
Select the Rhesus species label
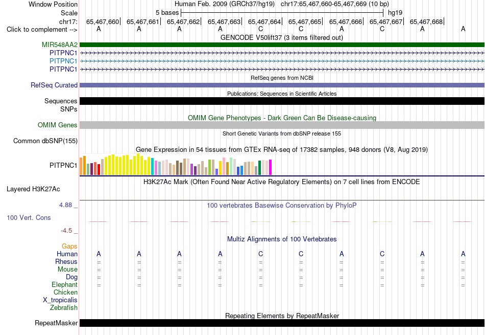pyautogui.click(x=66, y=262)
